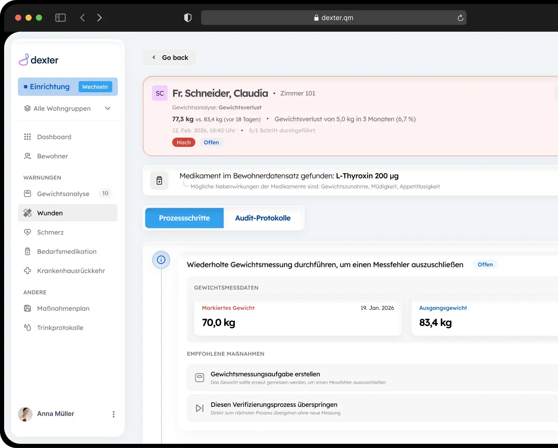Click the Wechseln button
The height and width of the screenshot is (448, 558).
95,87
